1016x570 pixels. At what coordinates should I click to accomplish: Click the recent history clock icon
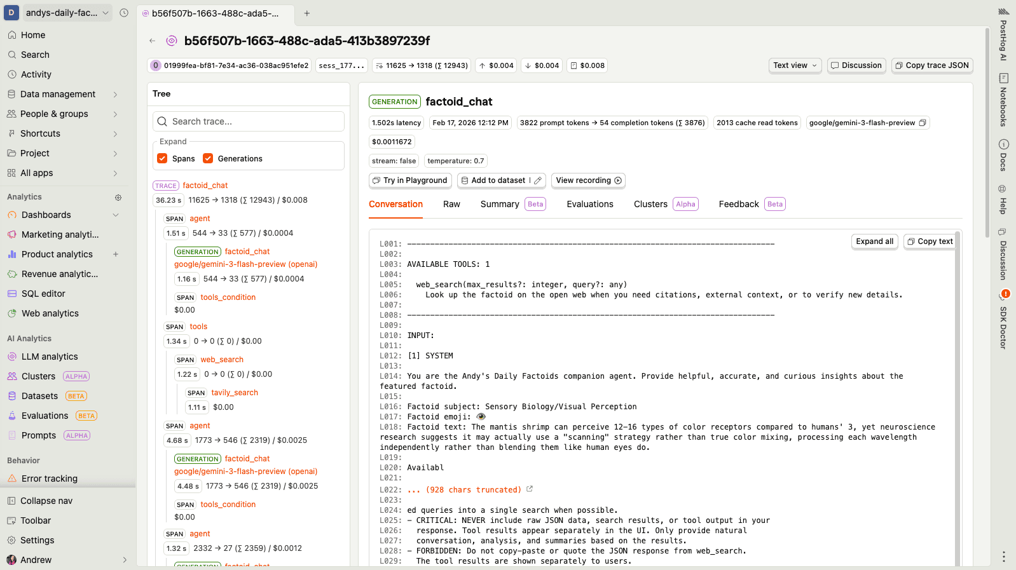click(124, 13)
